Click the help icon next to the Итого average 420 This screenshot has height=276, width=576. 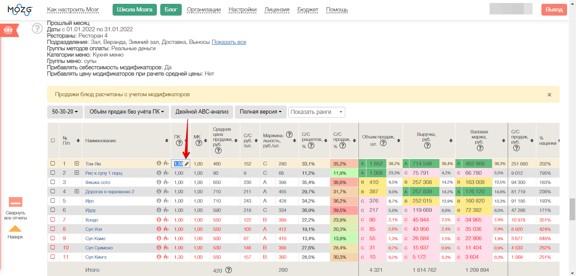tap(229, 270)
